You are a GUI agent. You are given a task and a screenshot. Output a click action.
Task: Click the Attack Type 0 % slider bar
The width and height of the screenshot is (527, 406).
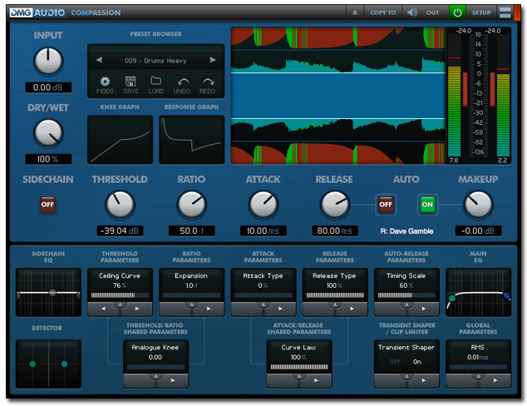(x=263, y=295)
